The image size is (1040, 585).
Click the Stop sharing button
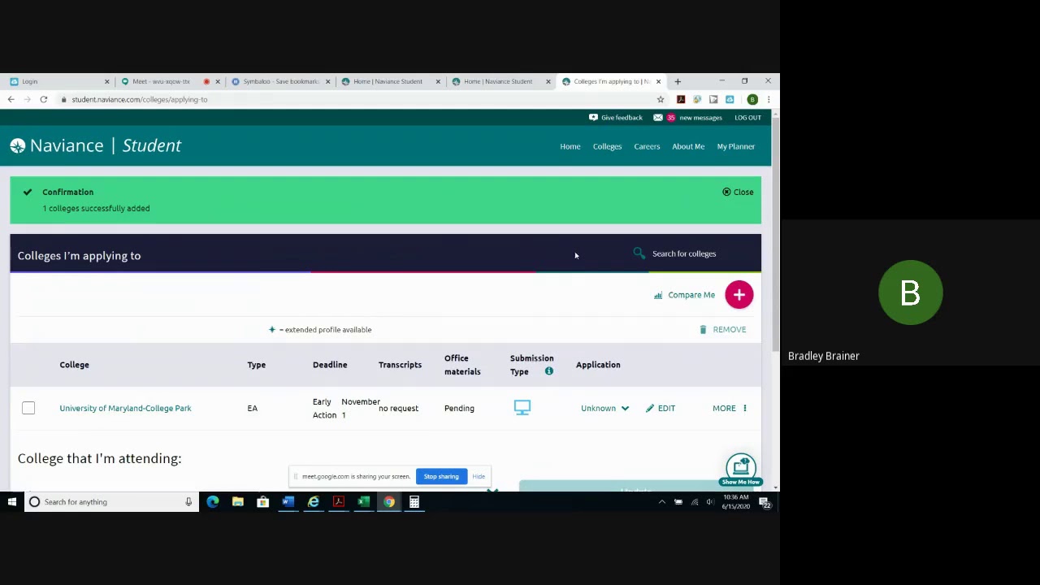[441, 477]
